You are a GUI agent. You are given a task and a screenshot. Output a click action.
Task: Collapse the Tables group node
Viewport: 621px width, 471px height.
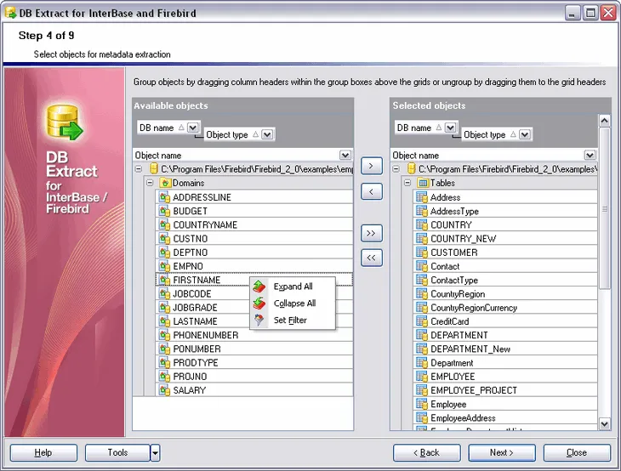pos(407,183)
